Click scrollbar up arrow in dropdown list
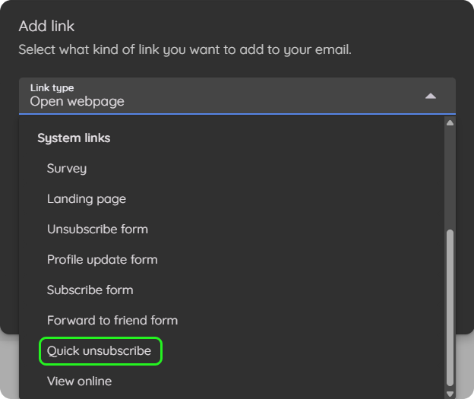This screenshot has height=399, width=474. pyautogui.click(x=450, y=122)
